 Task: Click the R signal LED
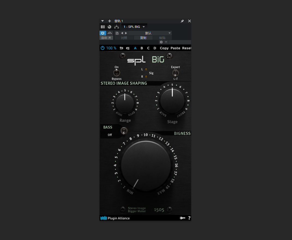146,77
